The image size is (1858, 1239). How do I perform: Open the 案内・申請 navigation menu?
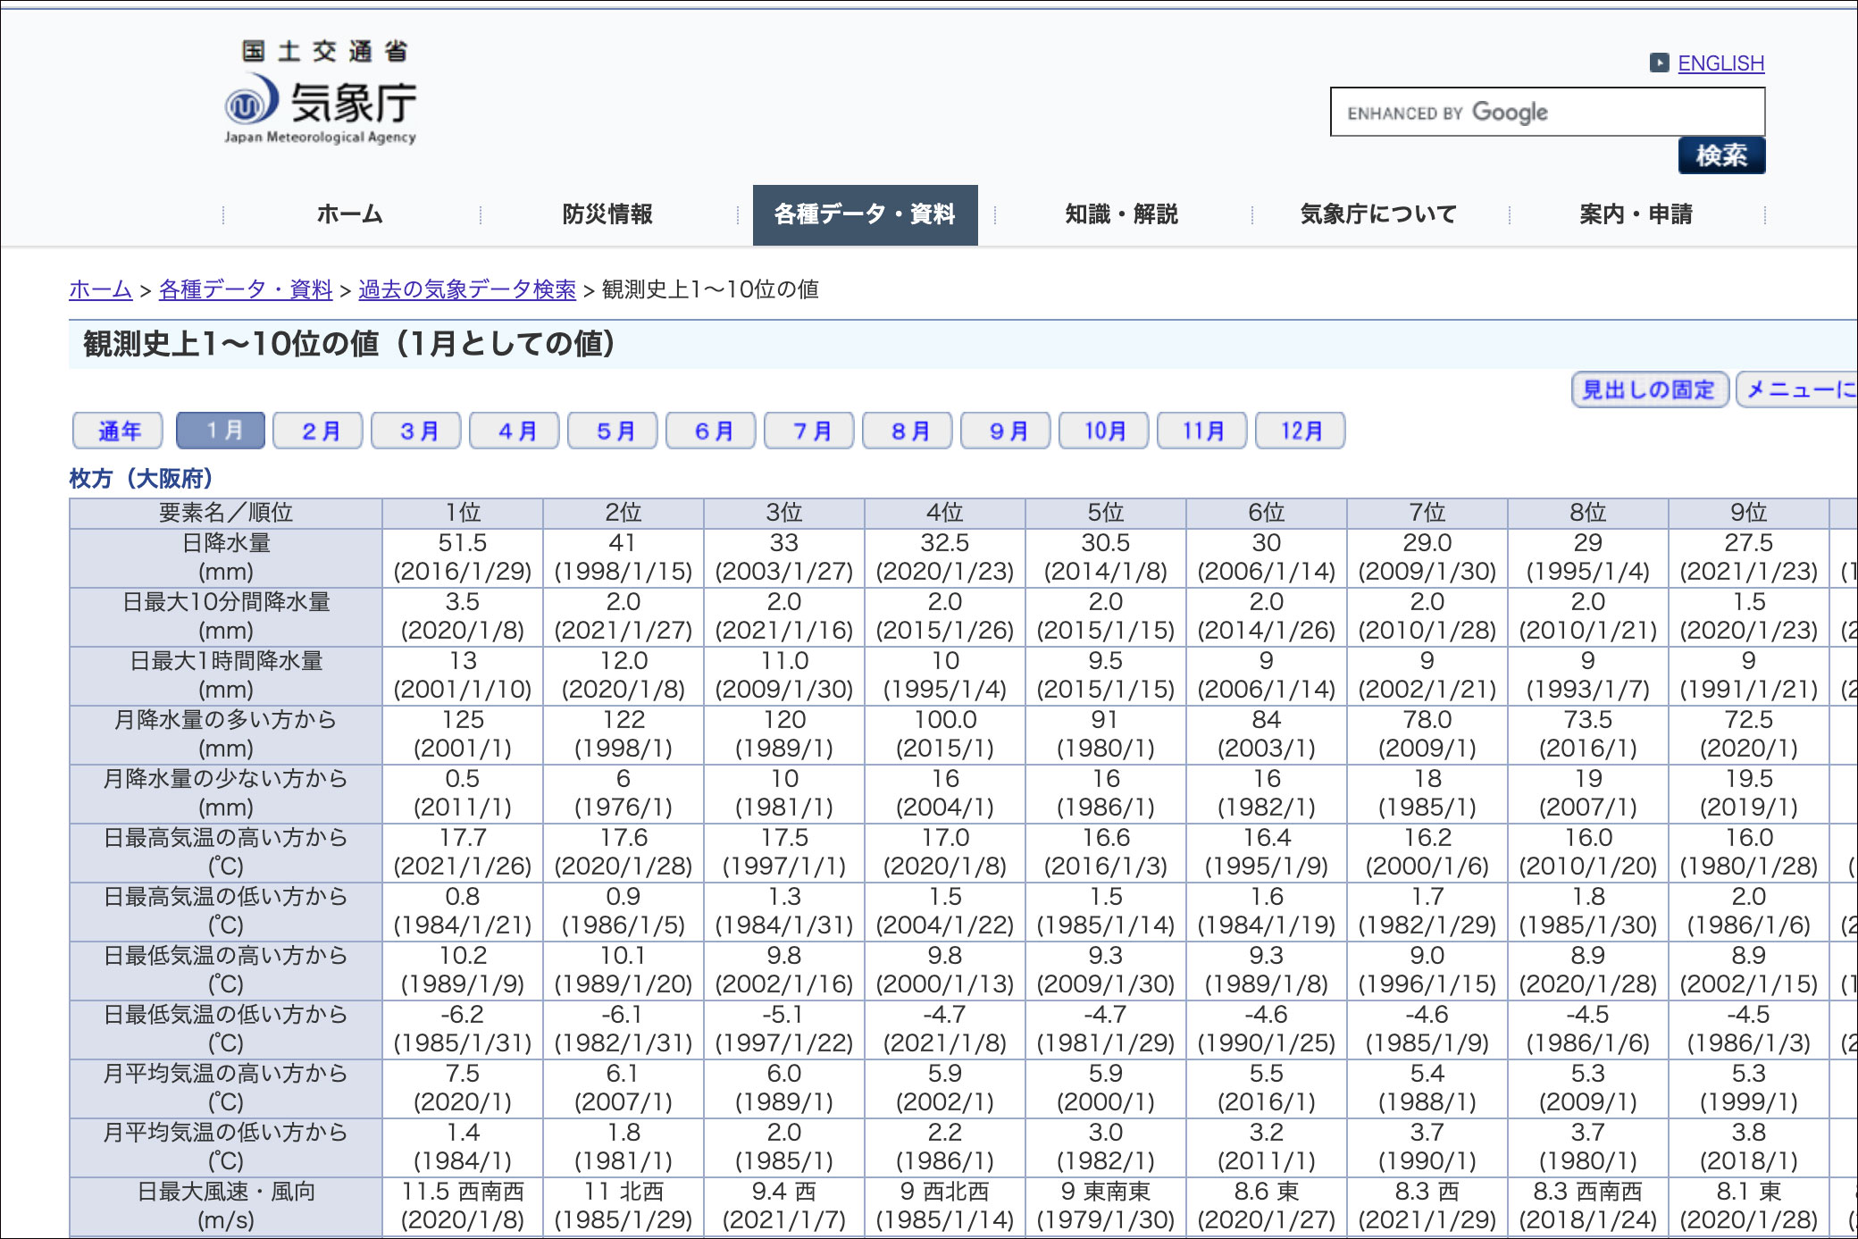point(1636,214)
